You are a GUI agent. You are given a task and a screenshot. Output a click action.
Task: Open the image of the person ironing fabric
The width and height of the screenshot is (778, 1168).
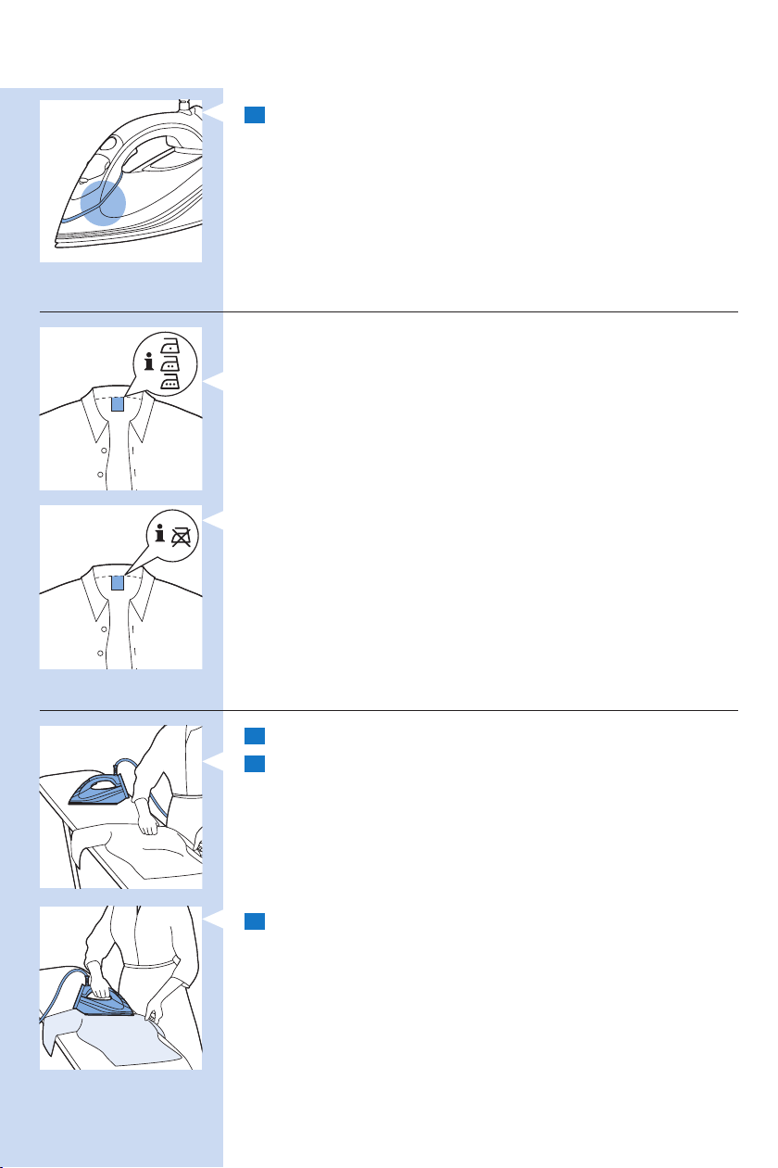click(x=120, y=988)
